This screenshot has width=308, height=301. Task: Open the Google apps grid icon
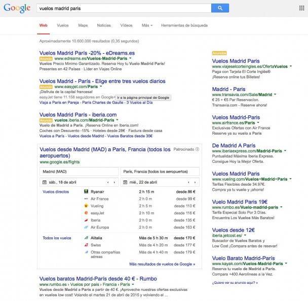click(x=301, y=8)
